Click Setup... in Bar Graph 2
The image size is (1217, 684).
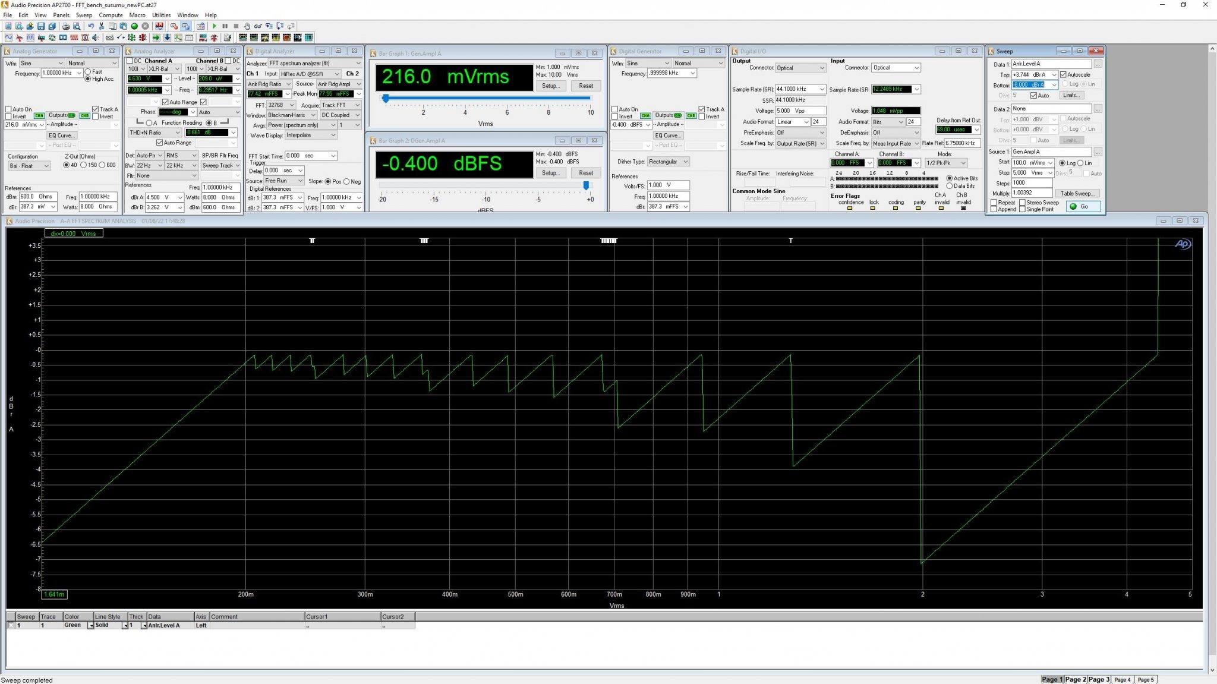[550, 173]
